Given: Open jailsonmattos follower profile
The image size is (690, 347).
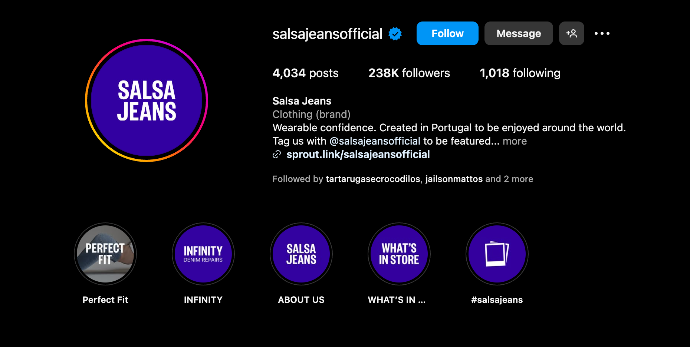Looking at the screenshot, I should (454, 179).
